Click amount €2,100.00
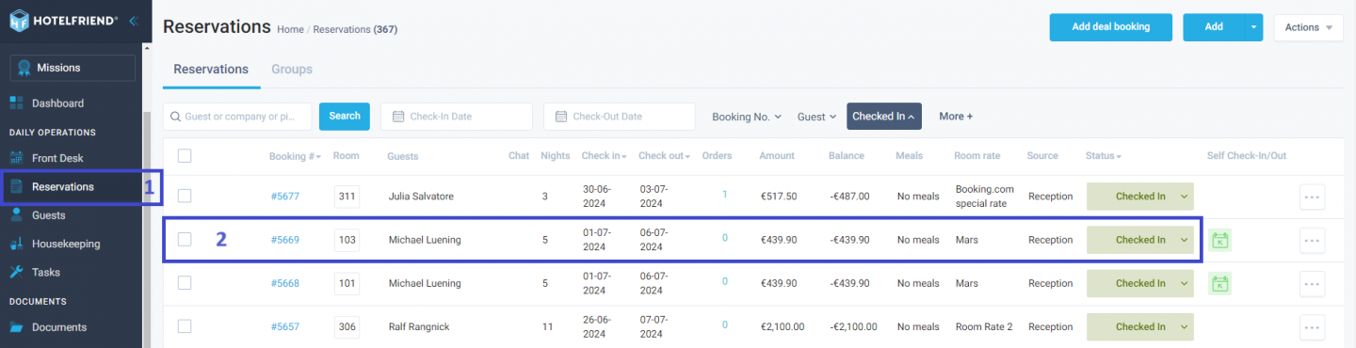Image resolution: width=1356 pixels, height=348 pixels. tap(783, 326)
